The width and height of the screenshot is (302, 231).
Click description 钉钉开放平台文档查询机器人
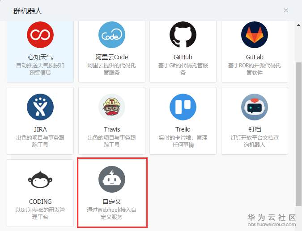click(255, 141)
